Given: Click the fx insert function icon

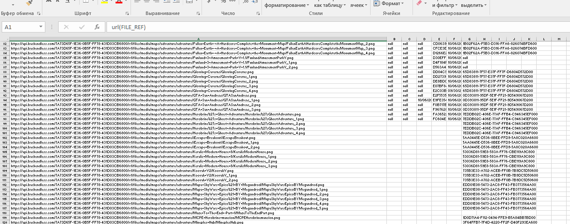Looking at the screenshot, I should pos(97,27).
